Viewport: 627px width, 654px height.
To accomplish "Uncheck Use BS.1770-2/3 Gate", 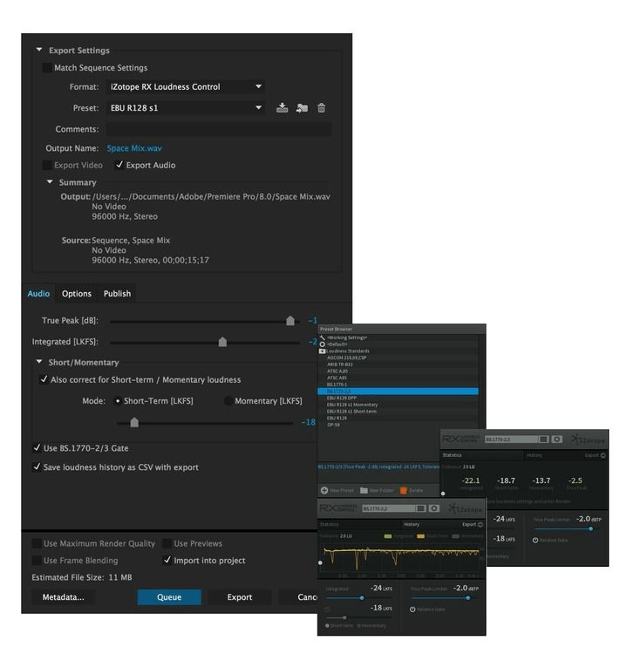I will (x=37, y=448).
